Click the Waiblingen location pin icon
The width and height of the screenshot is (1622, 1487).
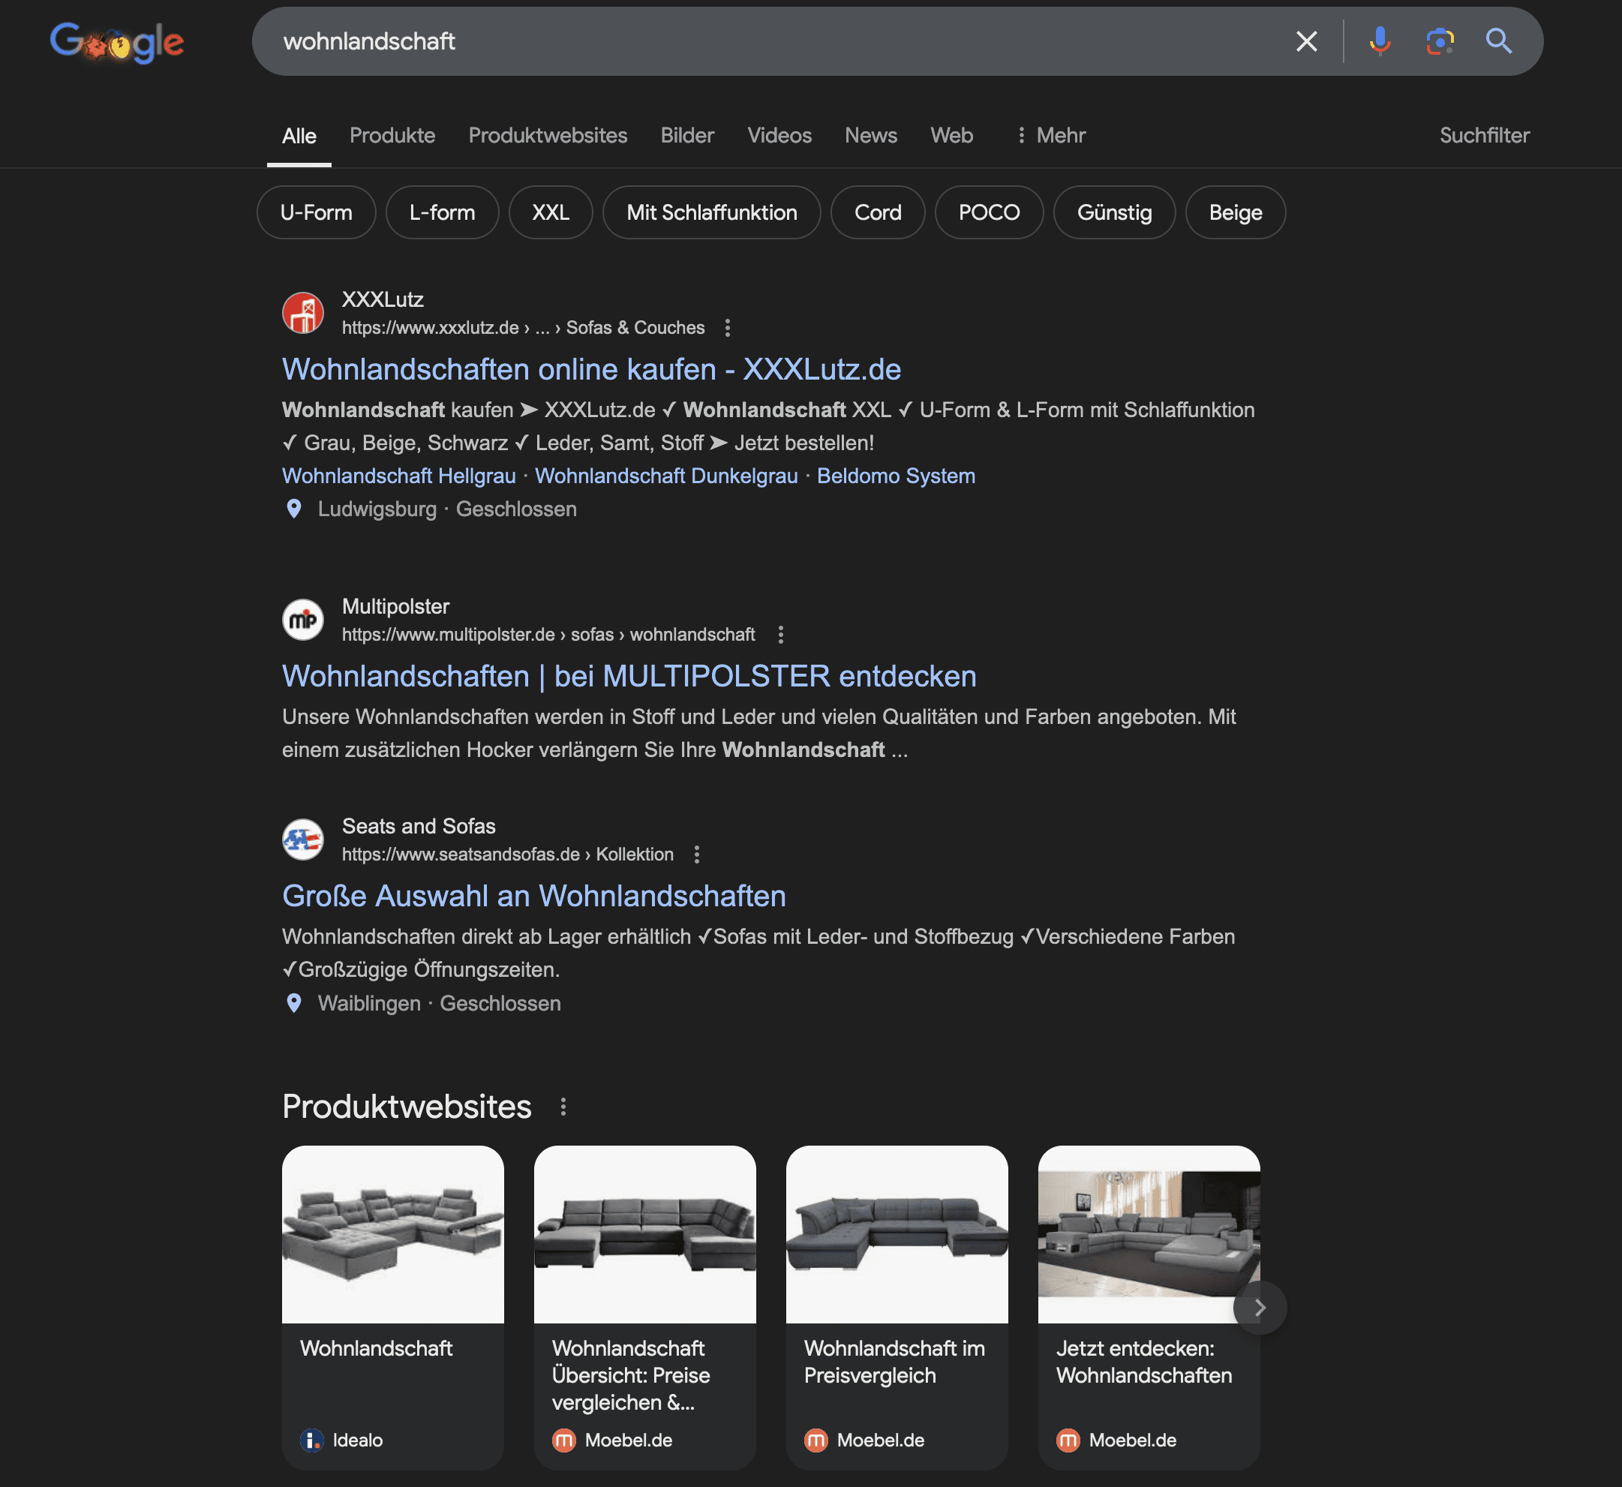(x=293, y=1002)
